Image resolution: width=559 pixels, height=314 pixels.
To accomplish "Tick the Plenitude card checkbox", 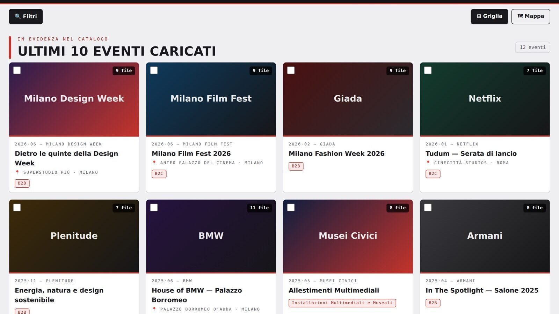I will click(x=17, y=207).
